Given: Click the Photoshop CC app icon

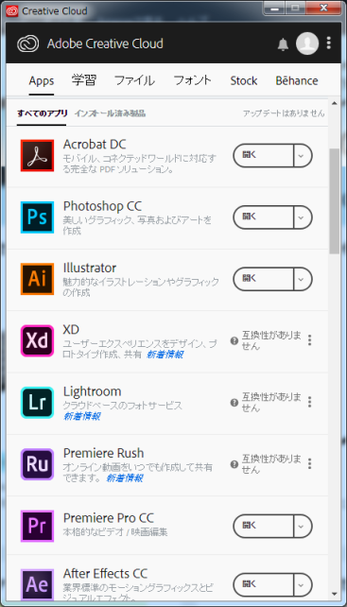Looking at the screenshot, I should [37, 217].
